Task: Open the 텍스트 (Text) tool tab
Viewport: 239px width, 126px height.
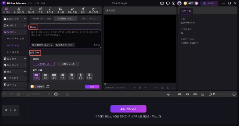Action: 31,10
